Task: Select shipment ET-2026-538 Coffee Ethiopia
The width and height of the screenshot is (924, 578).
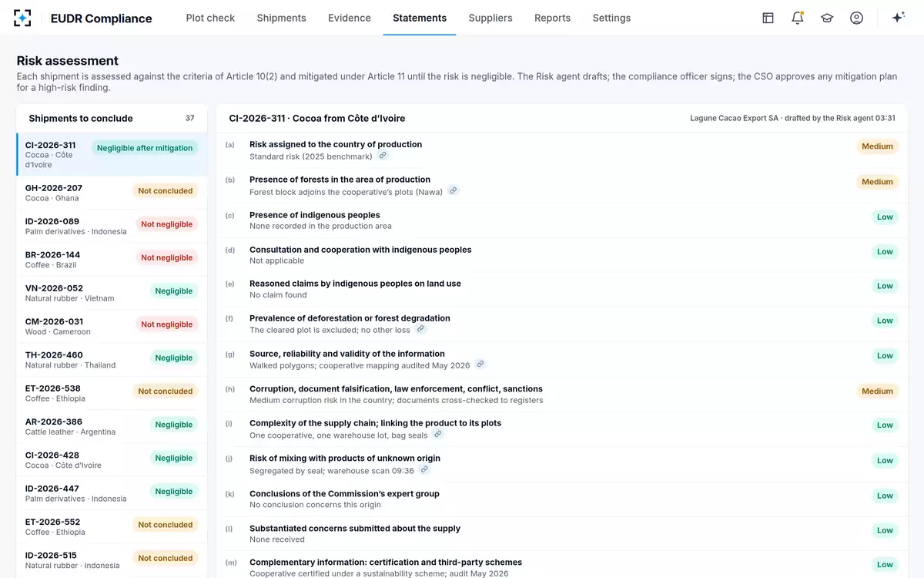Action: tap(112, 393)
